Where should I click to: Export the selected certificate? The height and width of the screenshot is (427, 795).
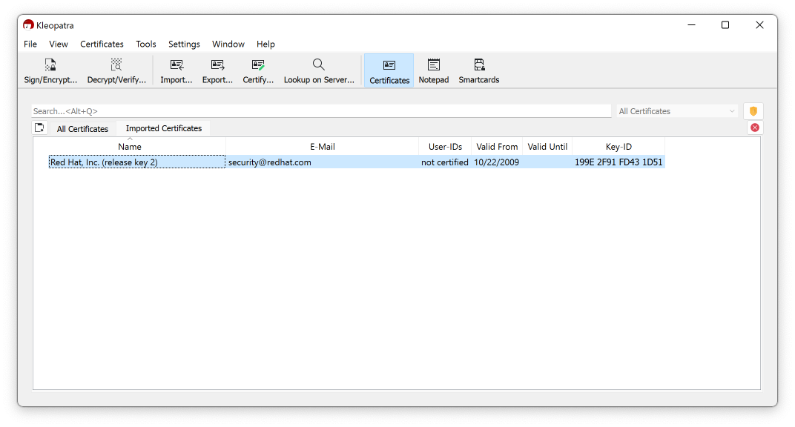217,70
